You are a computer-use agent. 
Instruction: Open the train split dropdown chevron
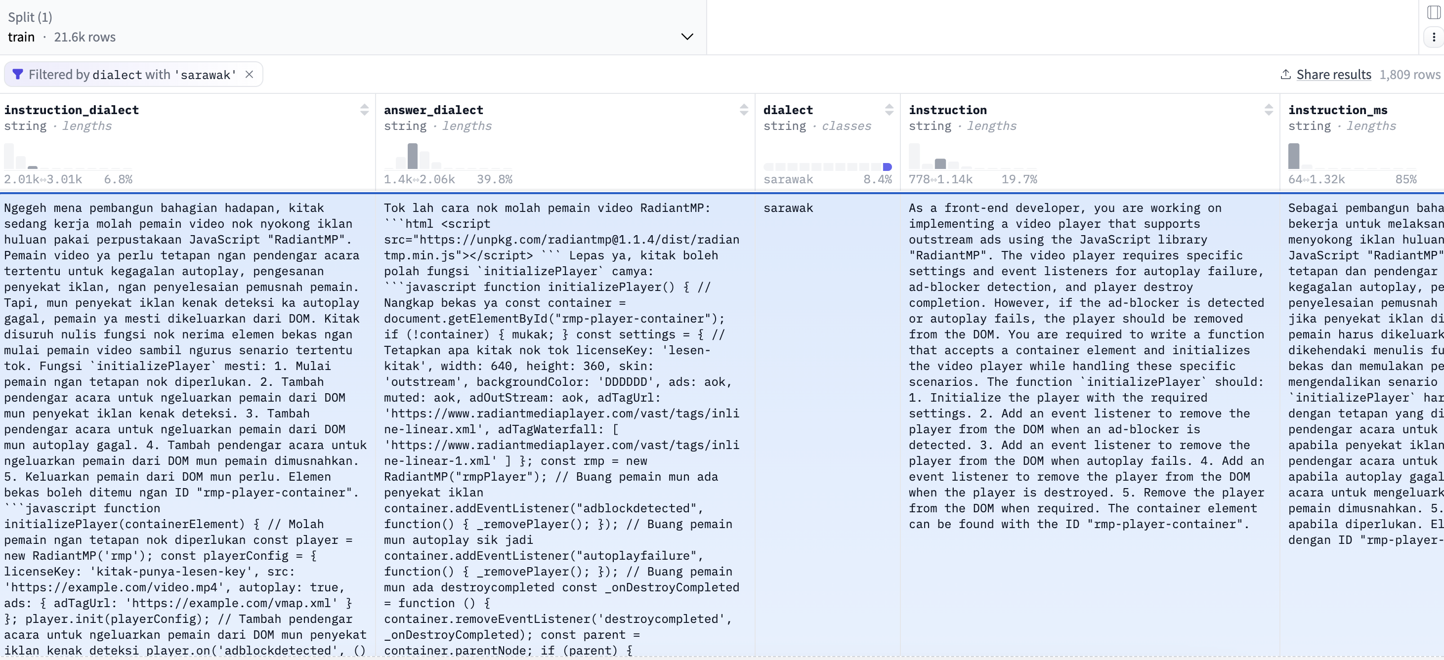687,37
